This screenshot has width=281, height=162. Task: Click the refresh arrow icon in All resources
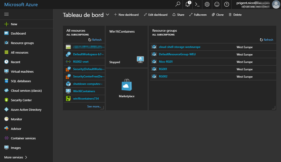click(90, 40)
